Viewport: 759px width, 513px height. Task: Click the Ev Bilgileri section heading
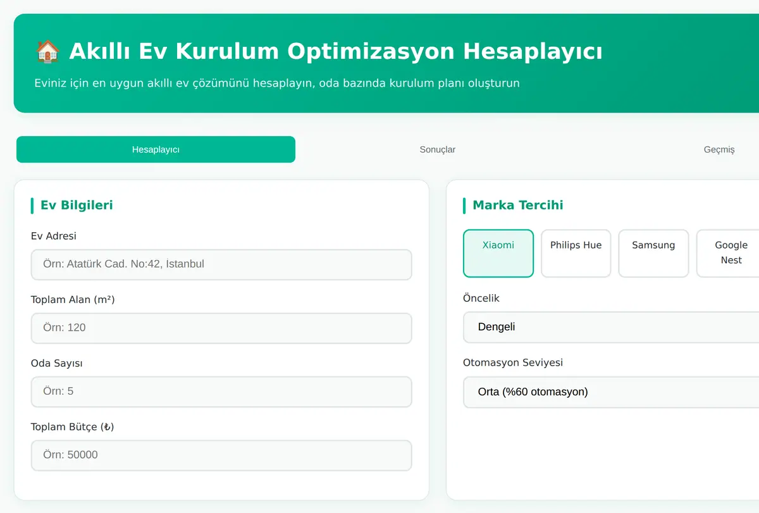pos(77,205)
